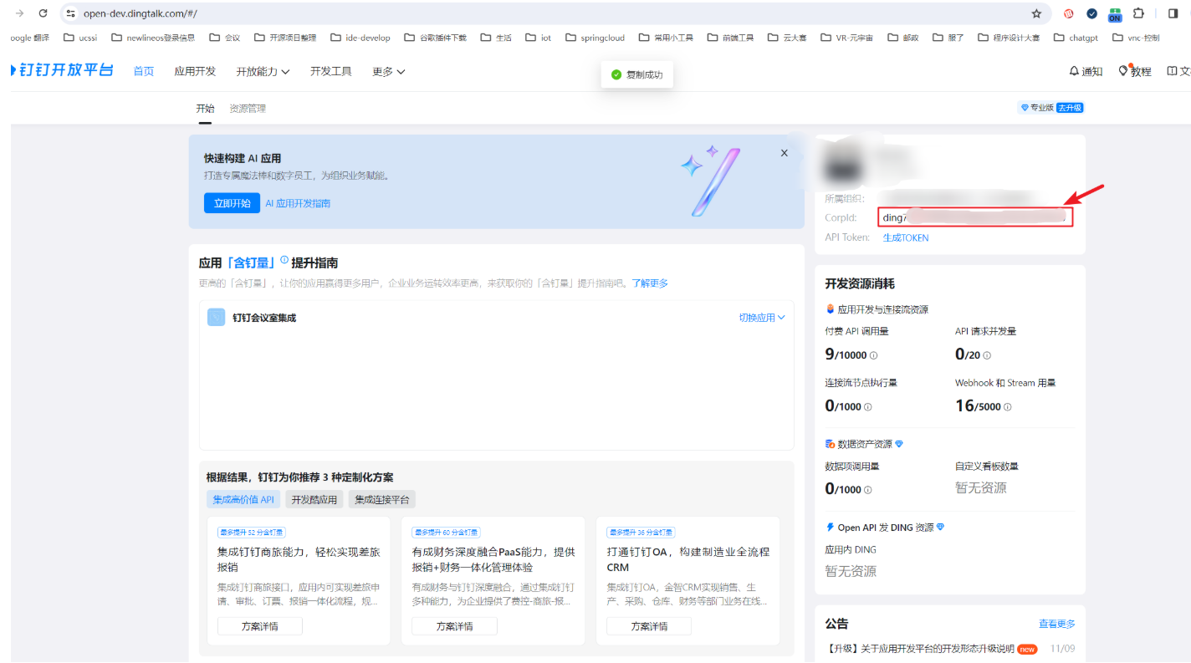The image size is (1191, 663).
Task: Expand the 开放能力 dropdown menu
Action: [x=263, y=72]
